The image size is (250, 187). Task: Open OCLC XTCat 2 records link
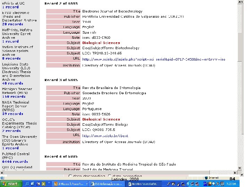pyautogui.click(x=11, y=131)
